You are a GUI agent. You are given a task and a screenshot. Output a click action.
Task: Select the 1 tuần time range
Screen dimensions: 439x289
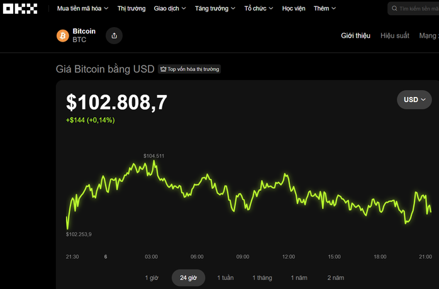[225, 278]
